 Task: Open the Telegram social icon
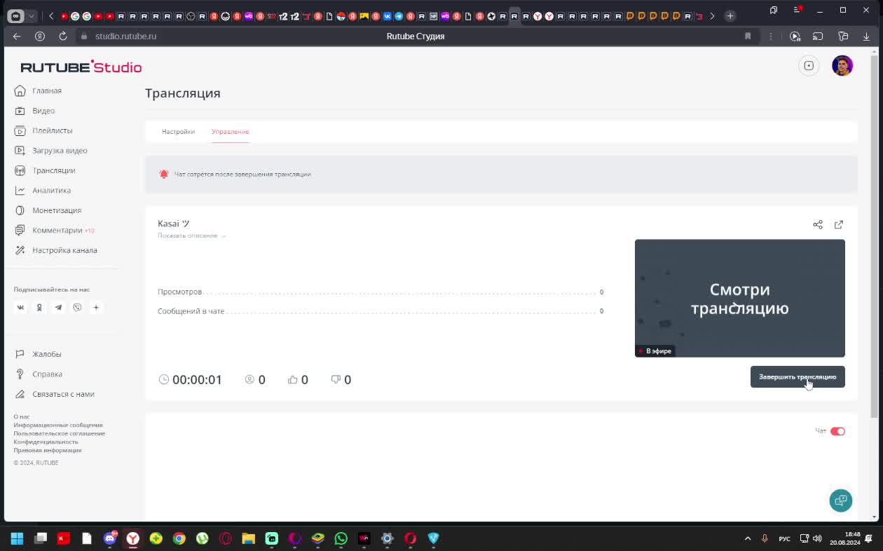pos(58,307)
